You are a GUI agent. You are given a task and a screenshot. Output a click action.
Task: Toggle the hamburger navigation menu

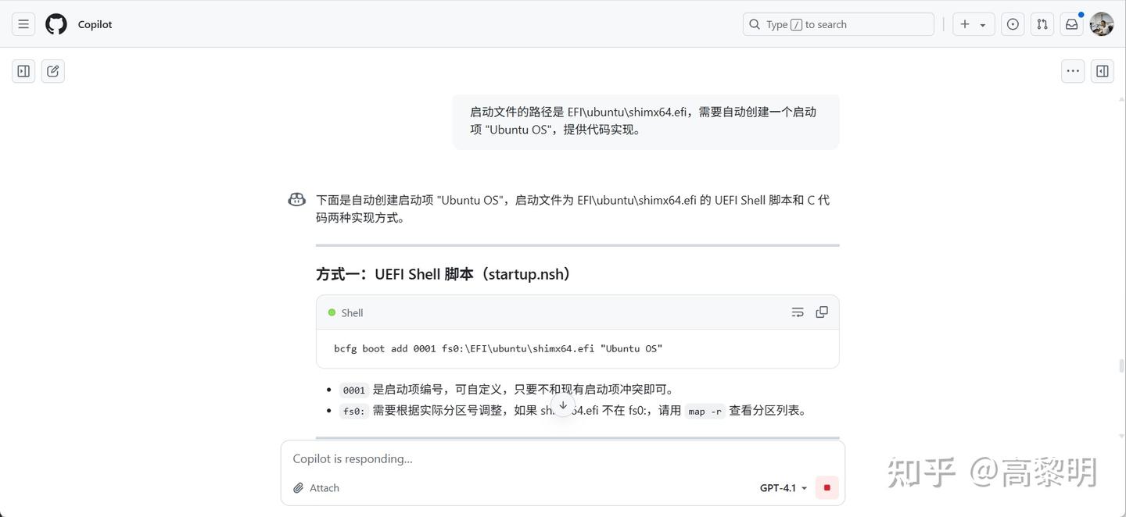(x=23, y=23)
